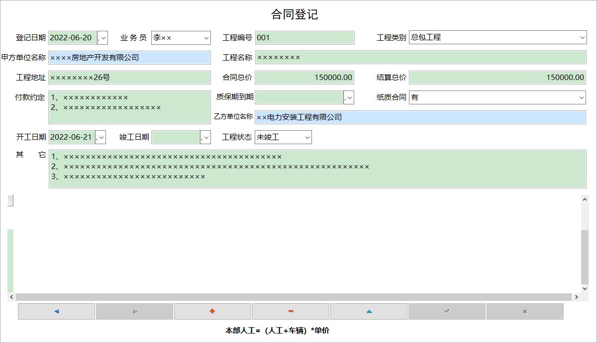The image size is (597, 343).
Task: Expand 纸质合同 dropdown
Action: (x=582, y=97)
